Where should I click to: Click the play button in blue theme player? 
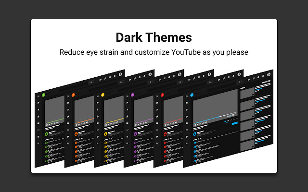[x=198, y=124]
